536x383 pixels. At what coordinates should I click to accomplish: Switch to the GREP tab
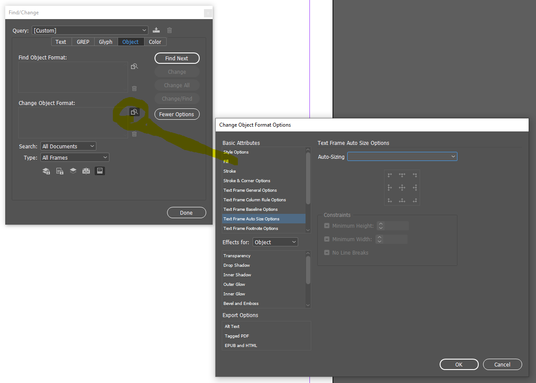tap(83, 41)
